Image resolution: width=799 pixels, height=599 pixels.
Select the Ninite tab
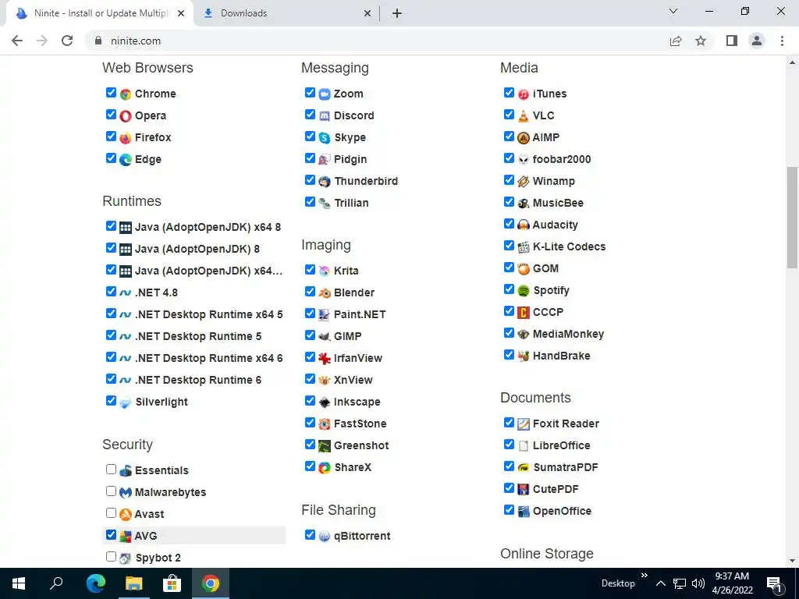point(99,13)
